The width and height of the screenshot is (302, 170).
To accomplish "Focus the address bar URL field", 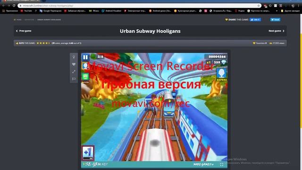I will pyautogui.click(x=139, y=6).
